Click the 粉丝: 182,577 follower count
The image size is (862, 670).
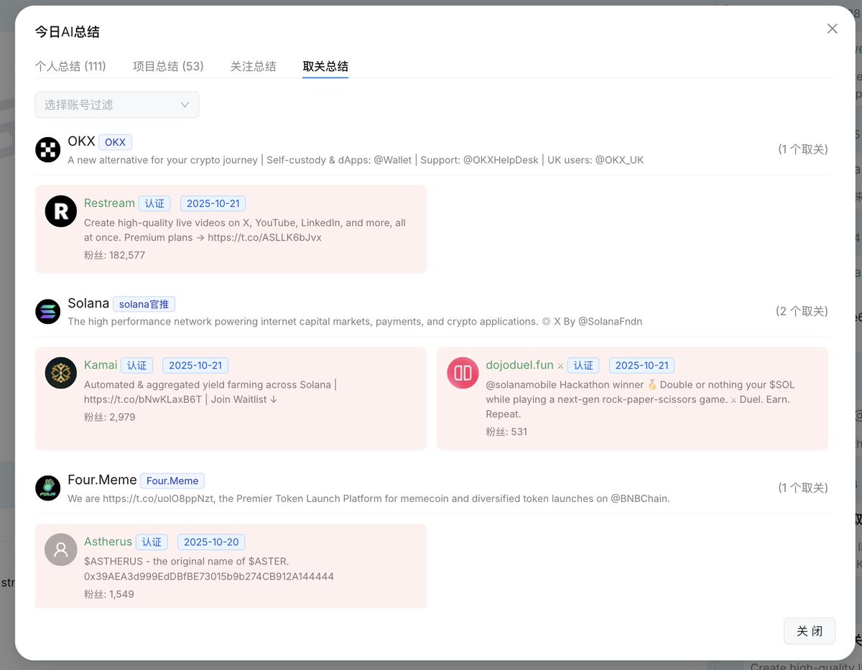tap(115, 255)
